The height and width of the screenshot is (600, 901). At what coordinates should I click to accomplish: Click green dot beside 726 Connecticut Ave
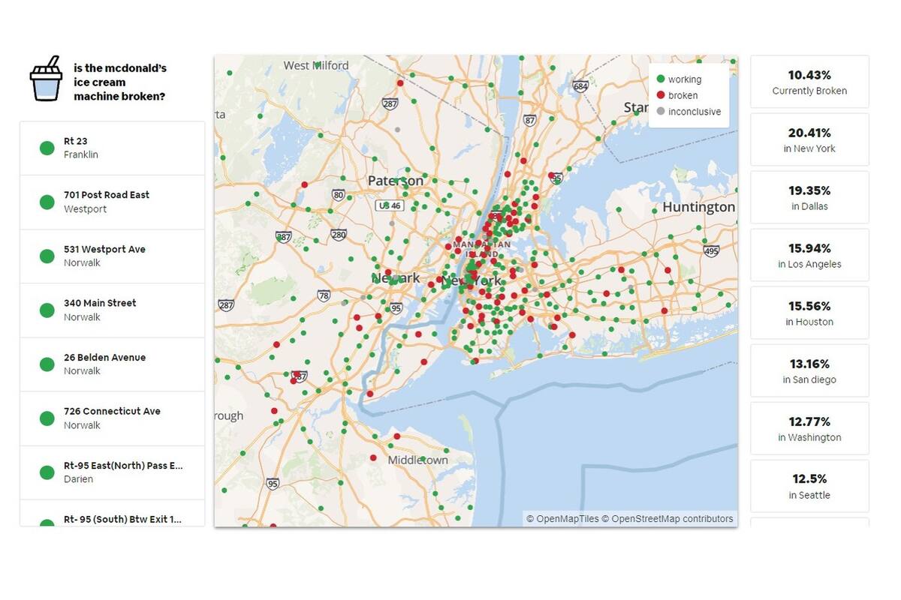pyautogui.click(x=47, y=418)
